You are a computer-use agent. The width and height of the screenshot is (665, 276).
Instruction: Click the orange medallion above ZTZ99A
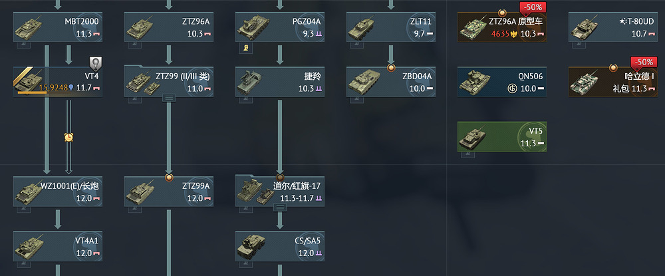coord(169,177)
